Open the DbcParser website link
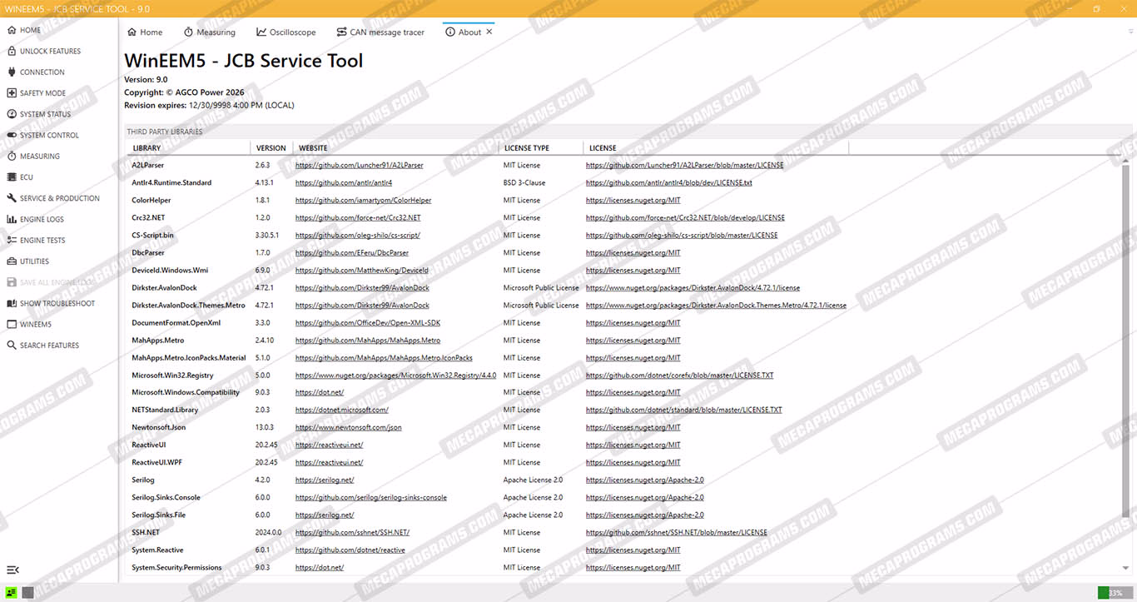This screenshot has width=1137, height=602. pos(352,252)
